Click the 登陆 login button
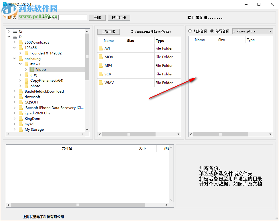The width and height of the screenshot is (279, 221). coord(97,17)
